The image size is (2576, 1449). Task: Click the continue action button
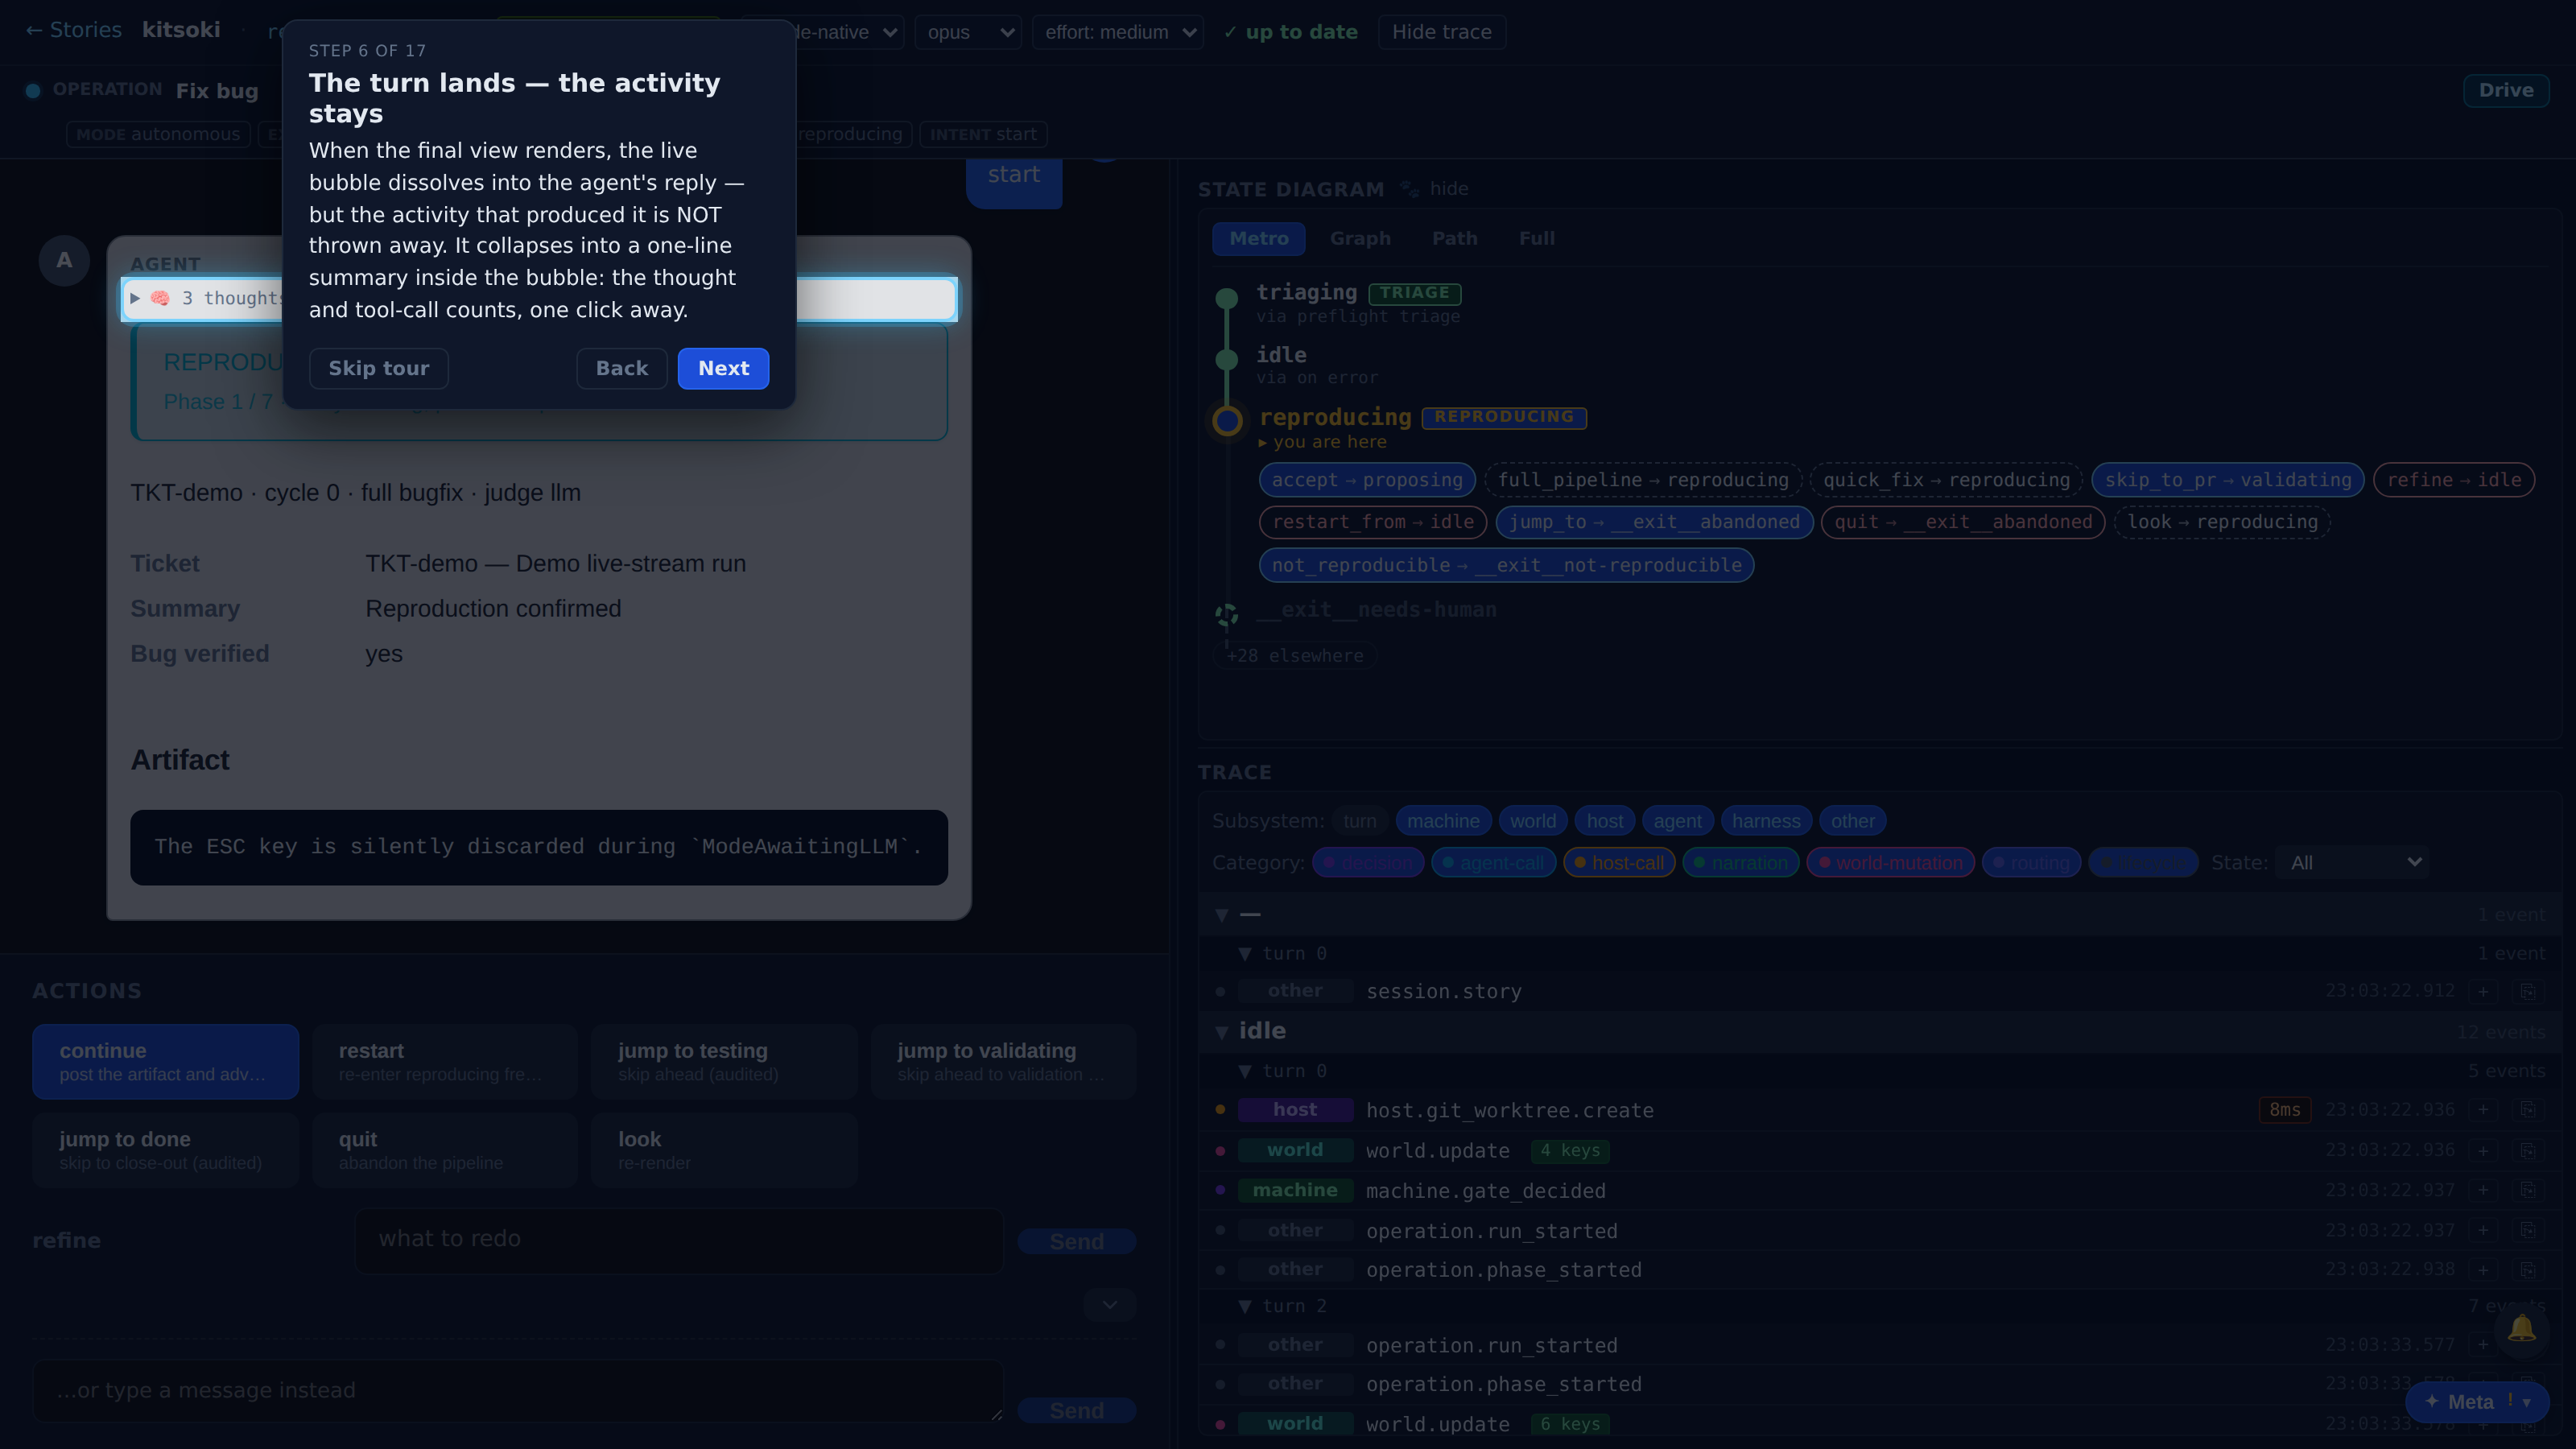(x=165, y=1061)
